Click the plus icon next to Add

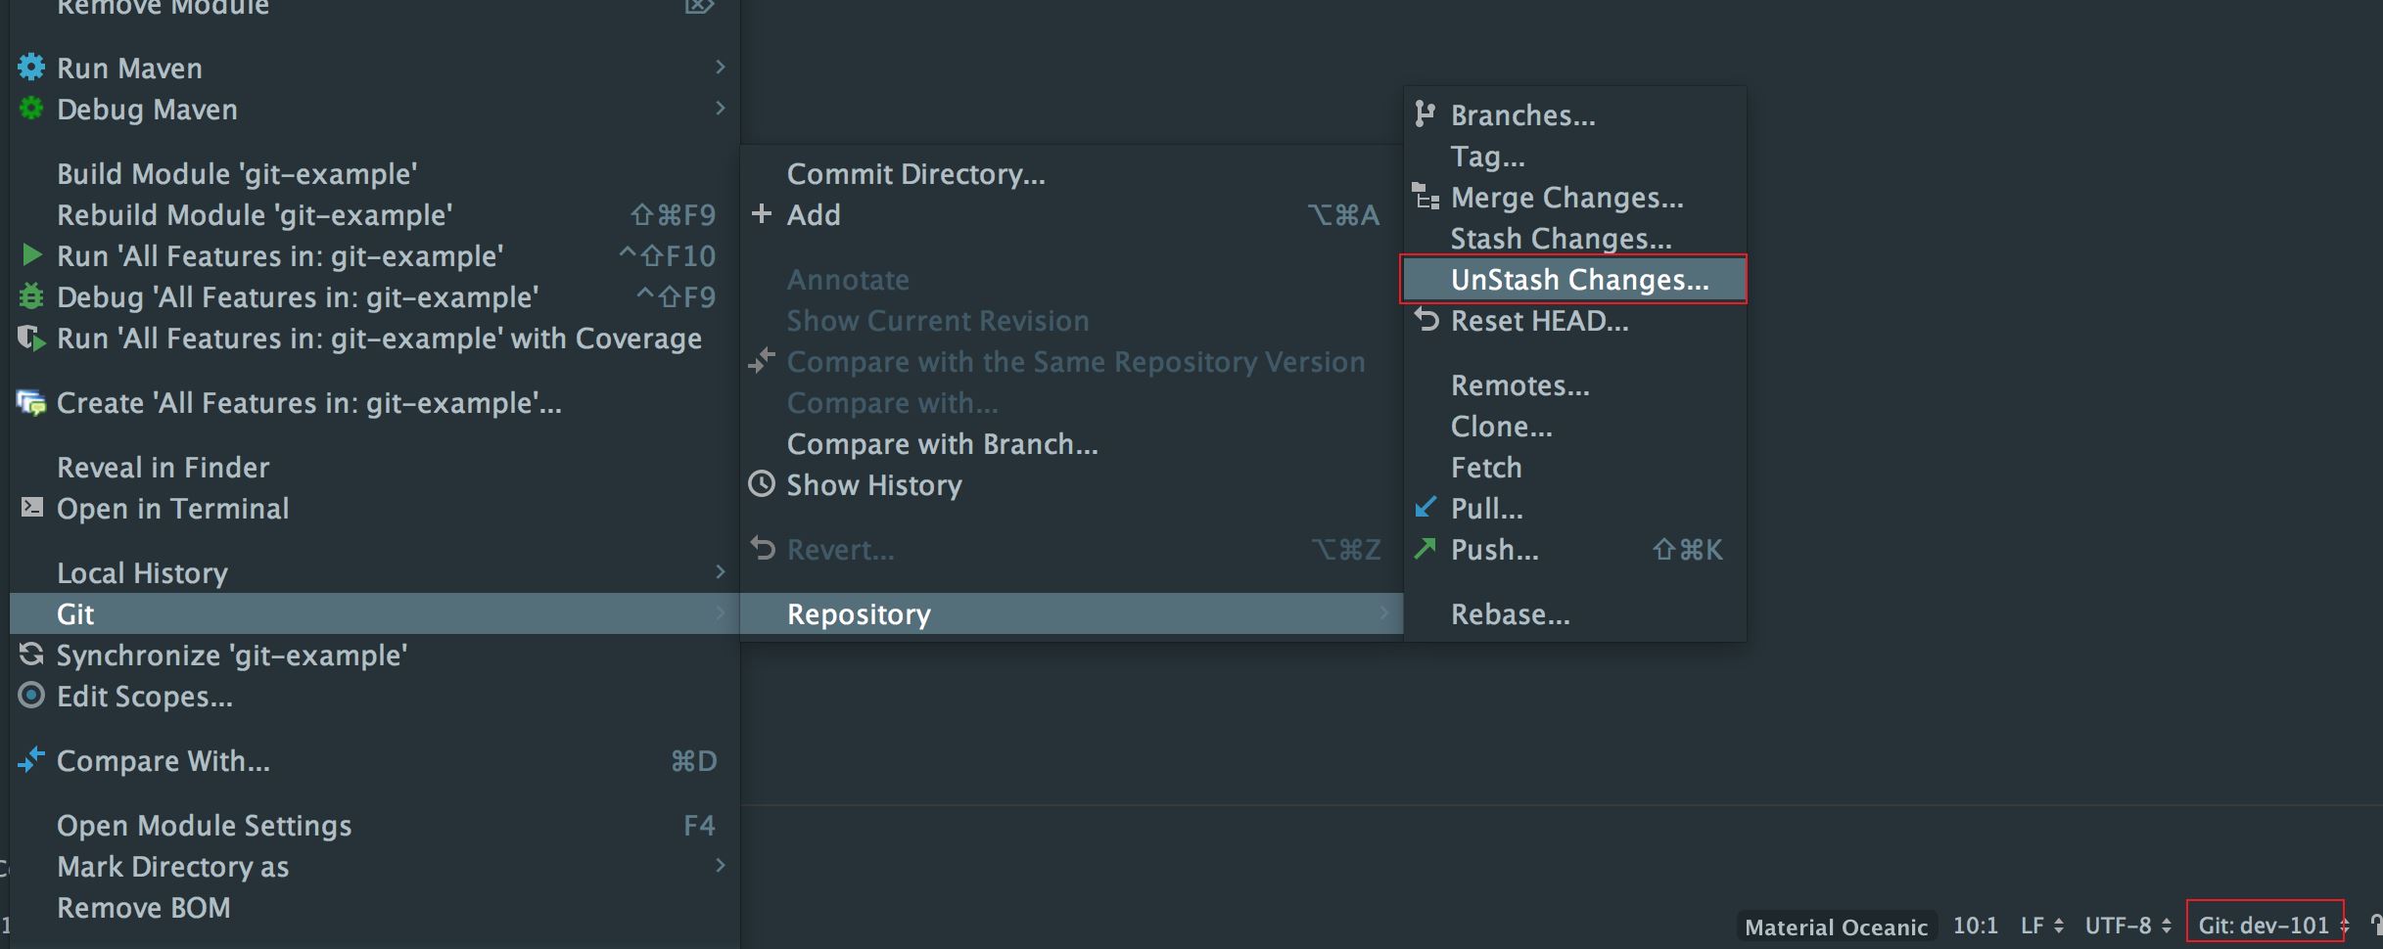pyautogui.click(x=761, y=214)
